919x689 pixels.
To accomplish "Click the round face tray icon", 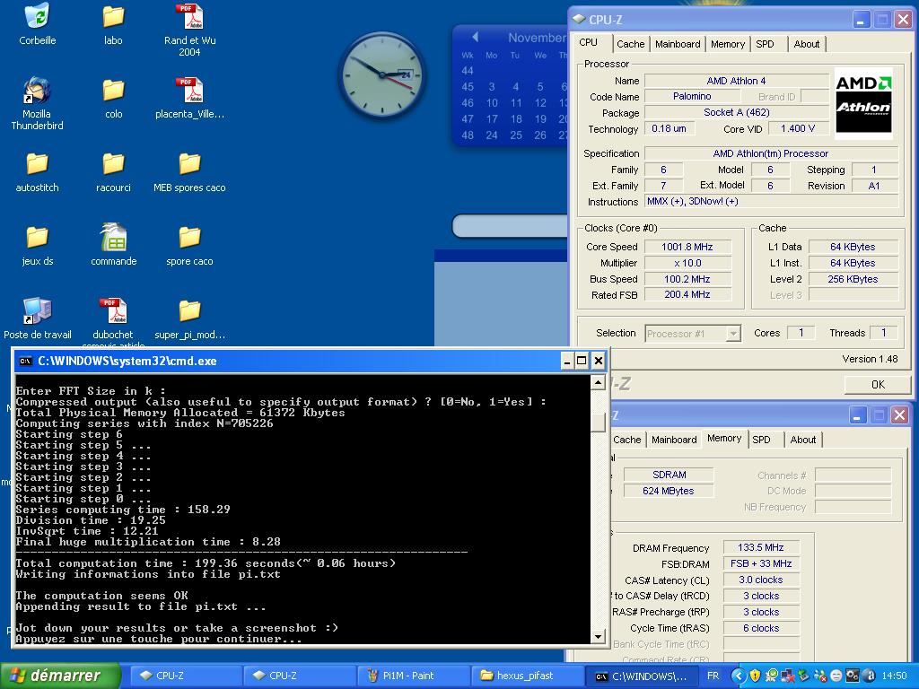I will pos(836,676).
